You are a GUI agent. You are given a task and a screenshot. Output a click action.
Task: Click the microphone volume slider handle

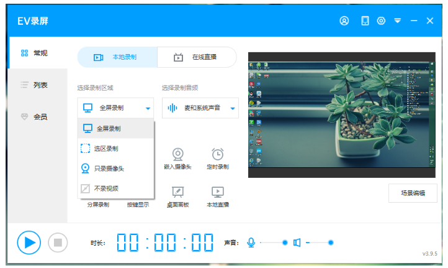coord(285,243)
